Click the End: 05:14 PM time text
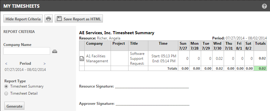This screenshot has height=111, width=270. pyautogui.click(x=164, y=61)
